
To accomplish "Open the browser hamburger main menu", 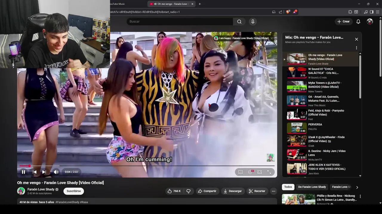I will click(378, 12).
